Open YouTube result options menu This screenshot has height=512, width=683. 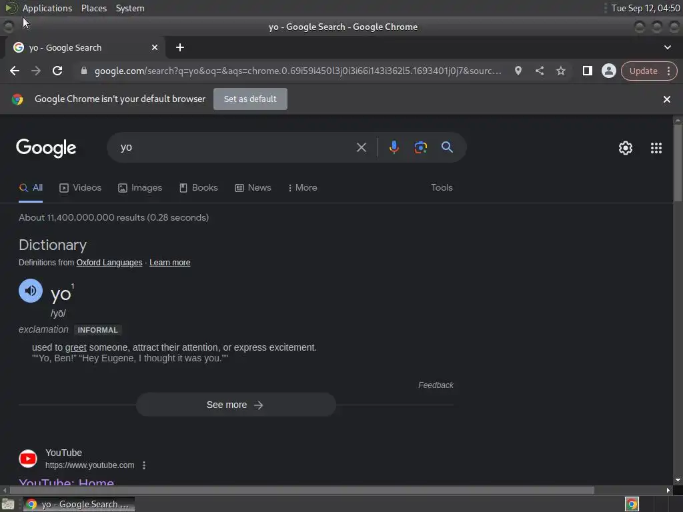pyautogui.click(x=144, y=465)
